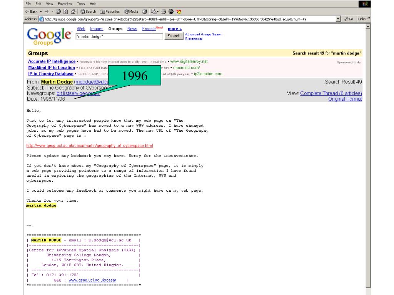Open the History toolbar icon
The height and width of the screenshot is (295, 394).
145,12
